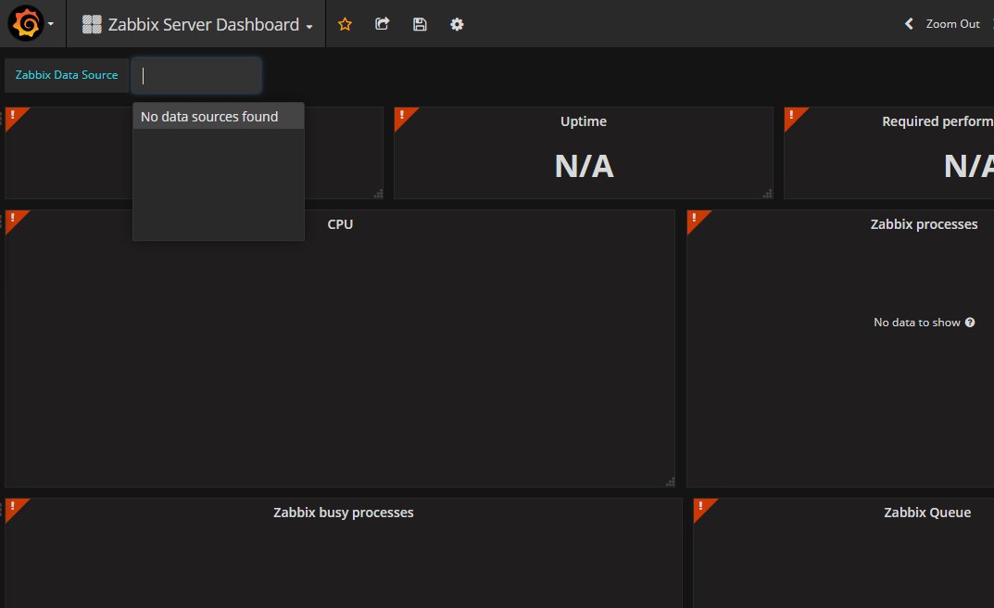Click the Grafana logo icon
The width and height of the screenshot is (994, 608).
(25, 24)
